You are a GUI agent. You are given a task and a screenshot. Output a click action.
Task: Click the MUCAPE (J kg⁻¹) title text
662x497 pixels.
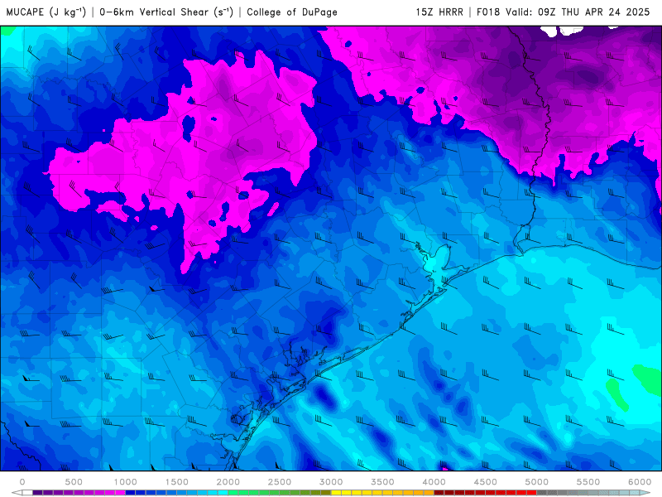click(46, 12)
